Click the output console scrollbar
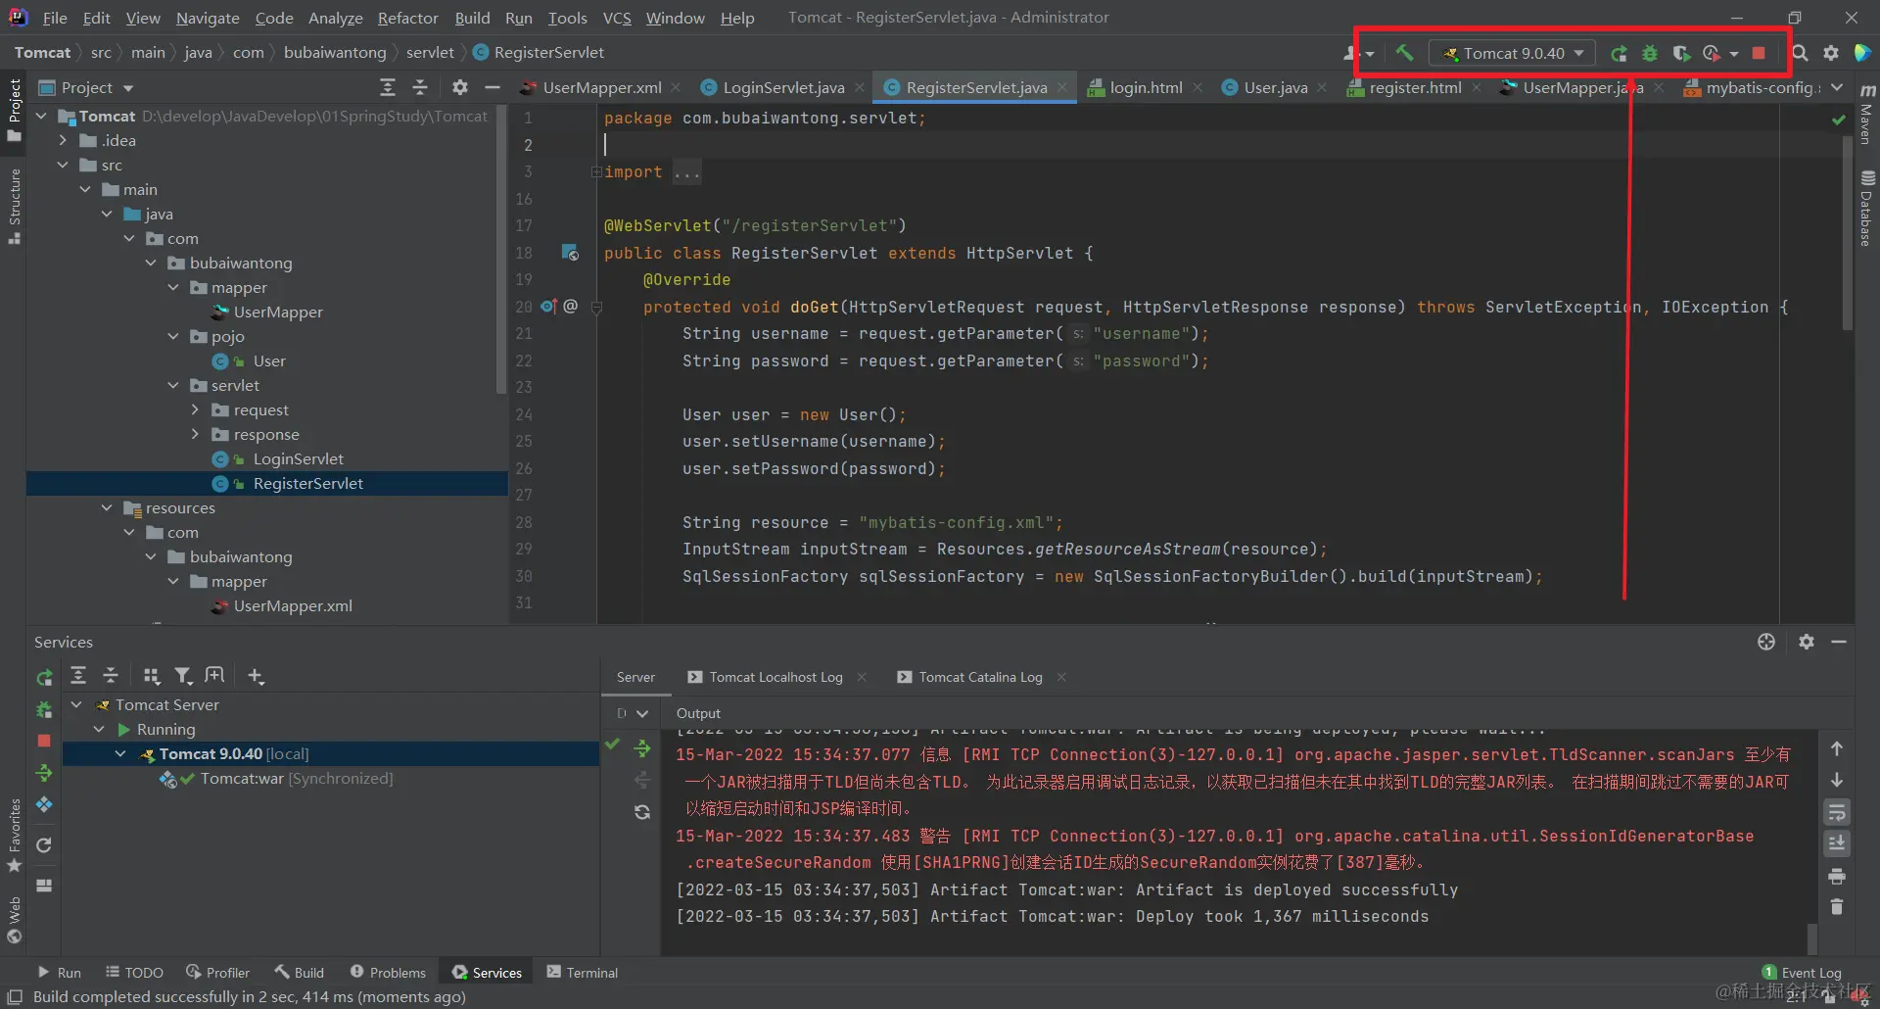 point(1811,938)
